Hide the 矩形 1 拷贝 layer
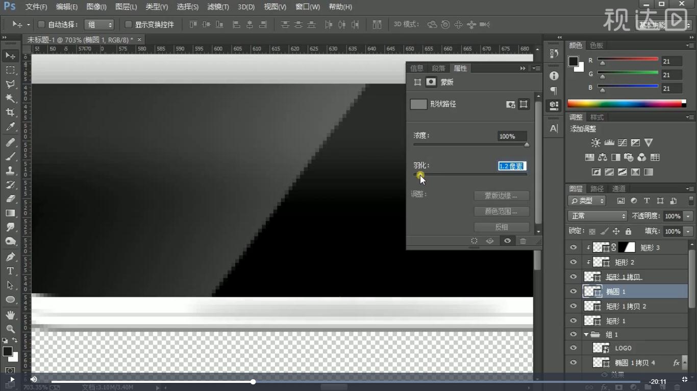The image size is (697, 391). (x=574, y=276)
